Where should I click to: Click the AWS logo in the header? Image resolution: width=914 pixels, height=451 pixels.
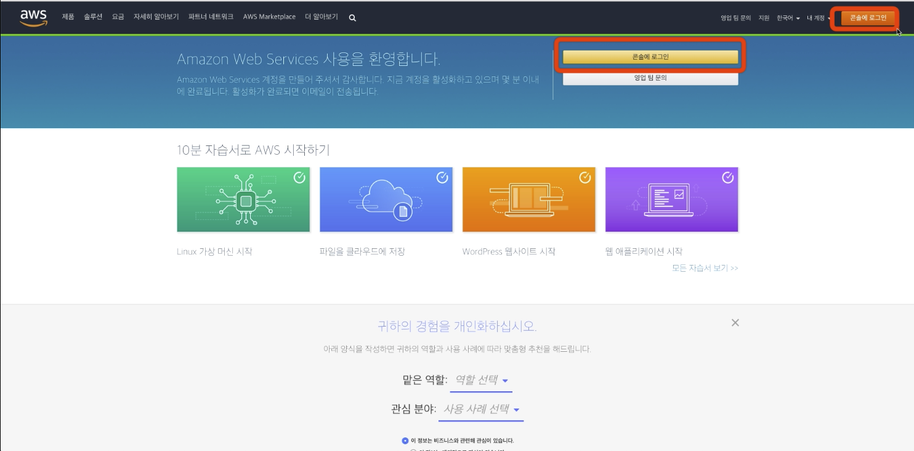(33, 18)
